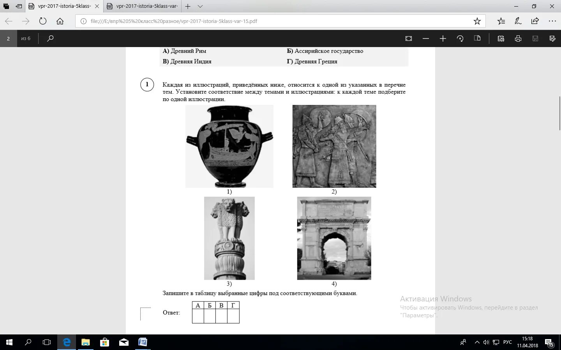Click the Assyrian relief illustration 2
The height and width of the screenshot is (350, 561).
tap(334, 146)
